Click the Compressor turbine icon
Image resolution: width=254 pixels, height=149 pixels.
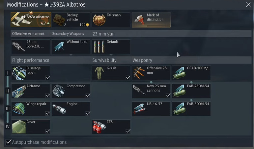(59, 91)
